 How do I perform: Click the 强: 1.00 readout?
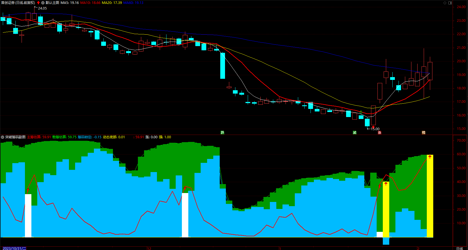165,137
